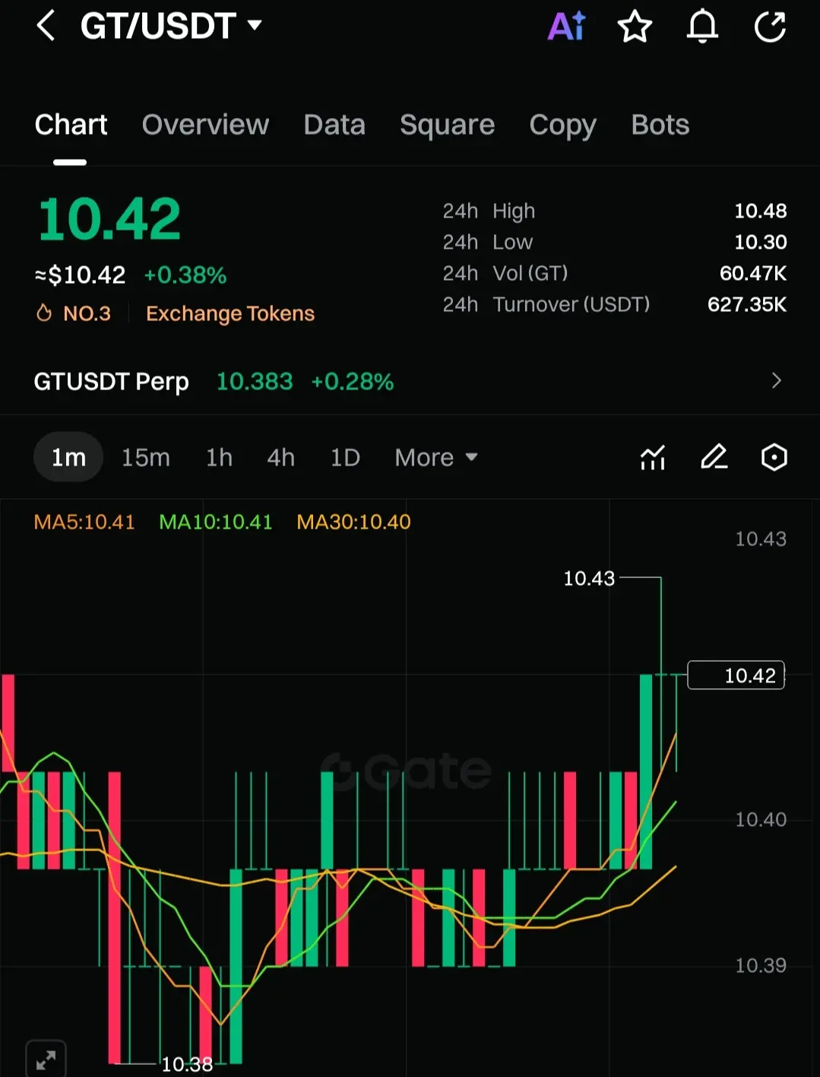Select the 4h timeframe
The height and width of the screenshot is (1077, 820).
coord(280,457)
